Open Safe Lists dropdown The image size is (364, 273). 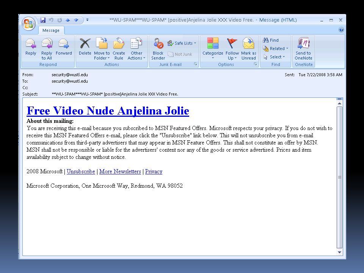tap(182, 43)
